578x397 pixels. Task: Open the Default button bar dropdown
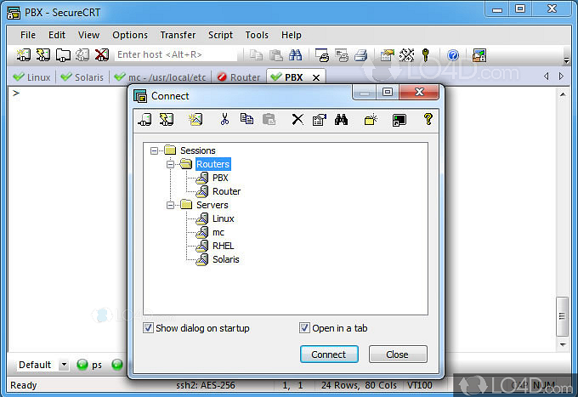pyautogui.click(x=64, y=365)
